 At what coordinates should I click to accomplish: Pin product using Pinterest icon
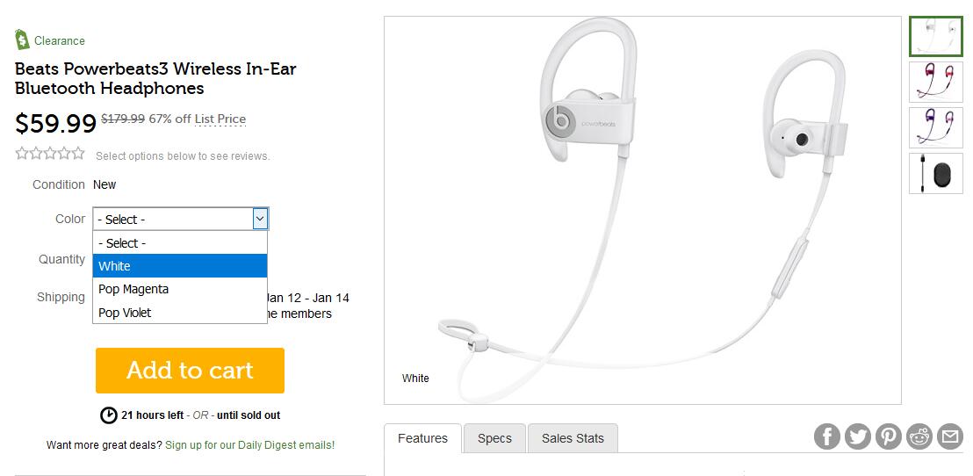[x=888, y=436]
